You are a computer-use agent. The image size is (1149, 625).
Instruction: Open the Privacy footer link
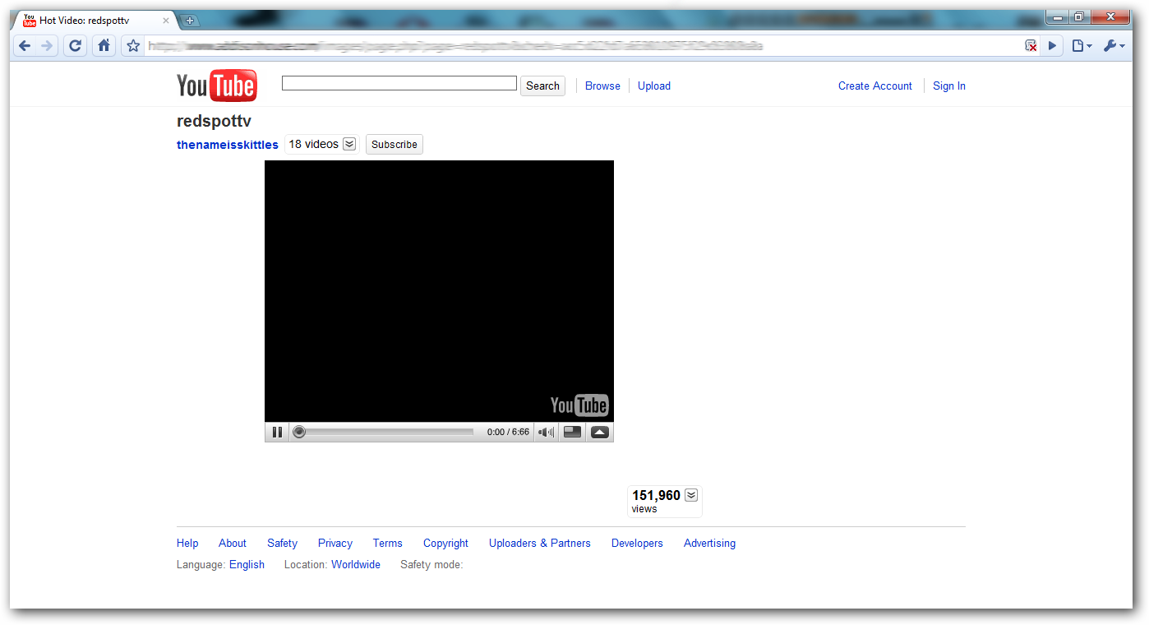coord(335,543)
